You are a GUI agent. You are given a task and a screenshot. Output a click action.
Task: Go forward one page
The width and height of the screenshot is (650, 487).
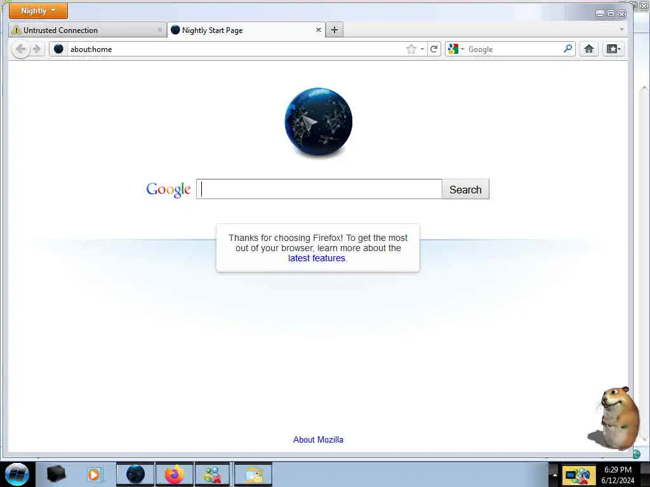click(37, 49)
